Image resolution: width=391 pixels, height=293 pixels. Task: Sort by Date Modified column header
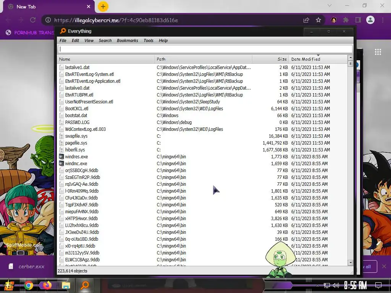pos(318,59)
